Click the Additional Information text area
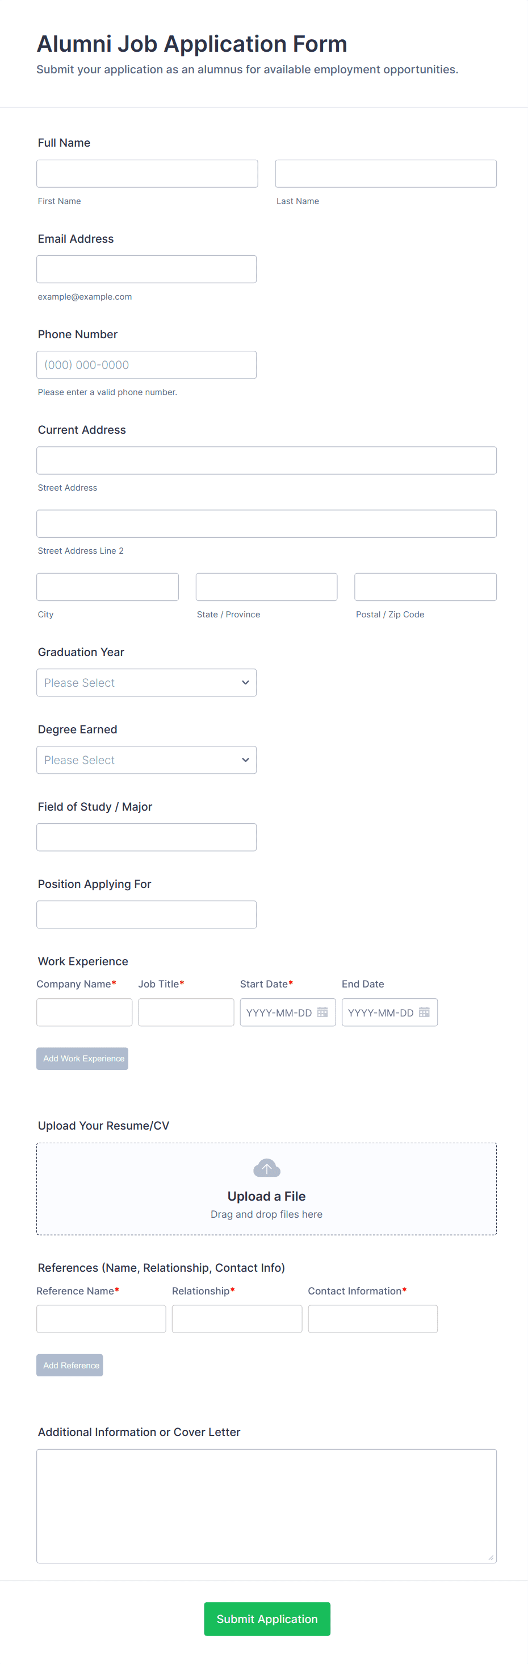The image size is (528, 1664). click(266, 1505)
